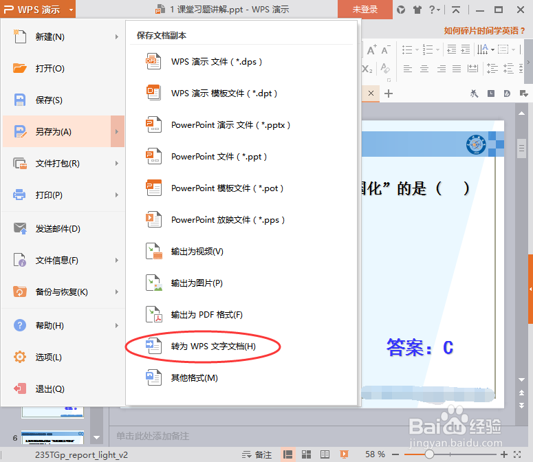Open File Package (文件打包) entry

(x=63, y=163)
